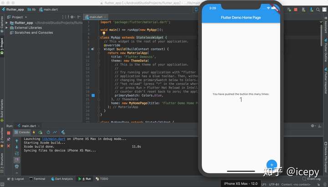328x187 pixels.
Task: Open the Build Variants side tab
Action: pos(2,110)
